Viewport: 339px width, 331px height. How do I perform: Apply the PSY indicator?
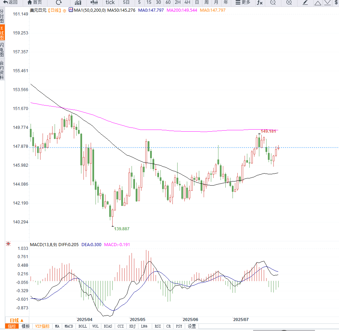pyautogui.click(x=179, y=326)
